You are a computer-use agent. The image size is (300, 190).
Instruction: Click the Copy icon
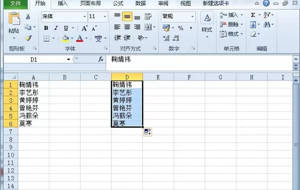[28, 27]
